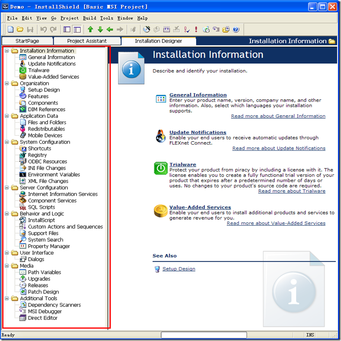Open the Tools menu

click(x=106, y=18)
